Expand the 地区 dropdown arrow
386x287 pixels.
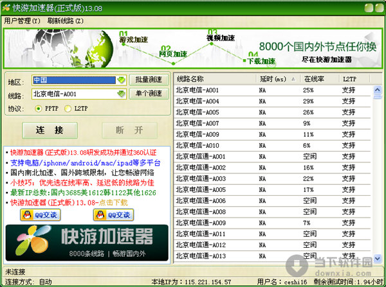[x=121, y=80]
